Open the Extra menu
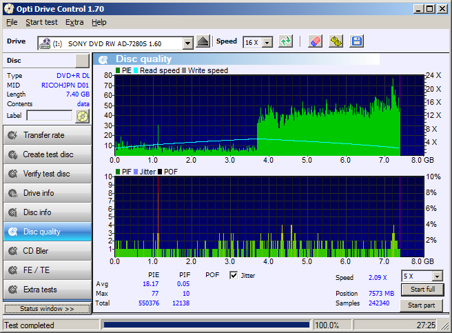Screen dimensions: 452x333 [x=74, y=22]
